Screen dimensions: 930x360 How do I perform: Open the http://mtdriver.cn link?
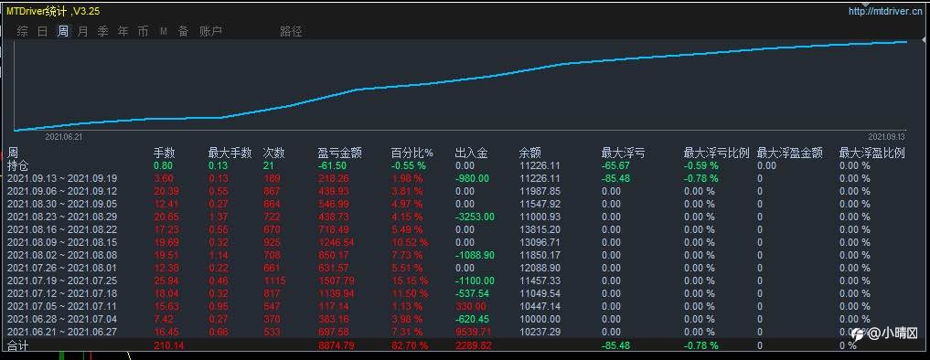[x=885, y=11]
